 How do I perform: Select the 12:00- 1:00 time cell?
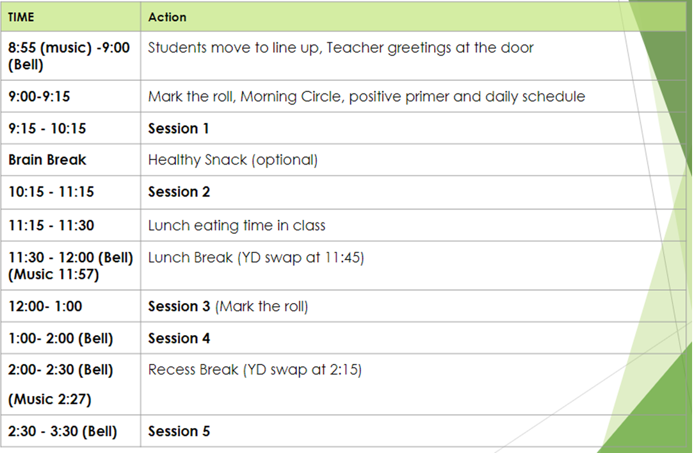(45, 306)
